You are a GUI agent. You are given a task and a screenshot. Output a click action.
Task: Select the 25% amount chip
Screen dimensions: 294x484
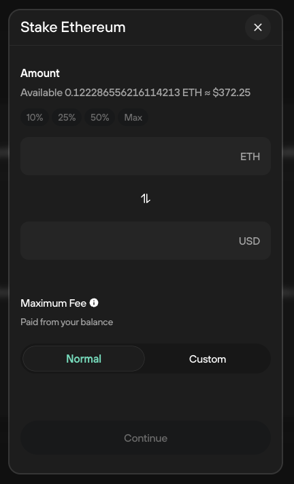pyautogui.click(x=67, y=117)
